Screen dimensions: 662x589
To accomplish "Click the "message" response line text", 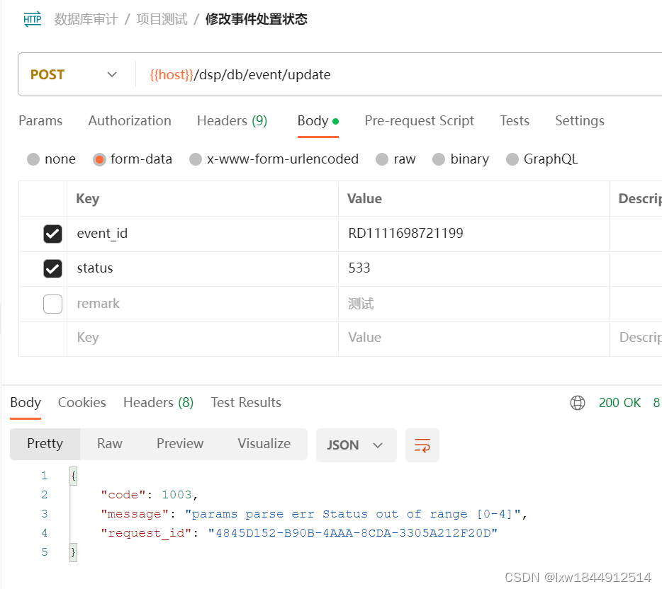I will click(x=314, y=515).
